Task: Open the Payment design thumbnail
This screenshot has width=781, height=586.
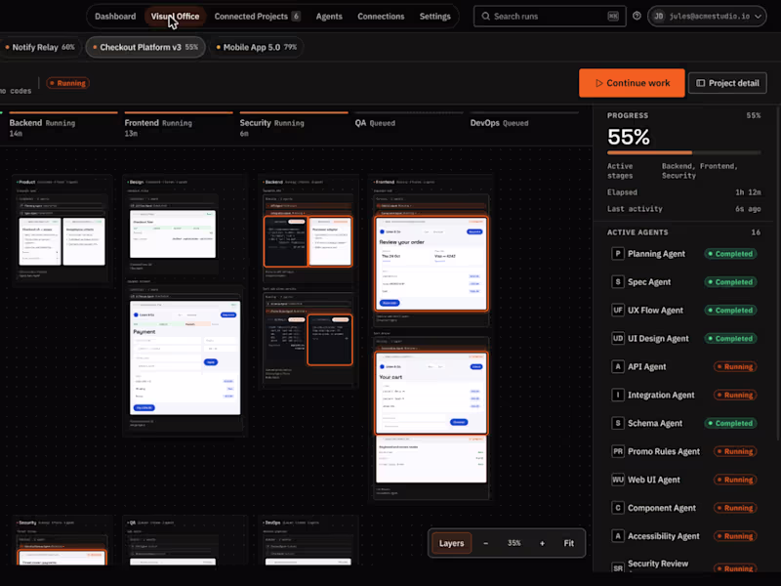Action: (185, 357)
